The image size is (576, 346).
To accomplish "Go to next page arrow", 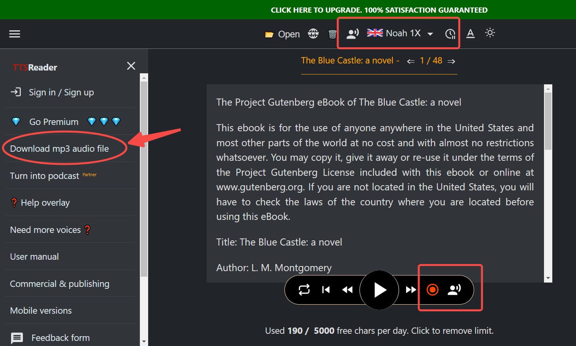I will pos(451,61).
